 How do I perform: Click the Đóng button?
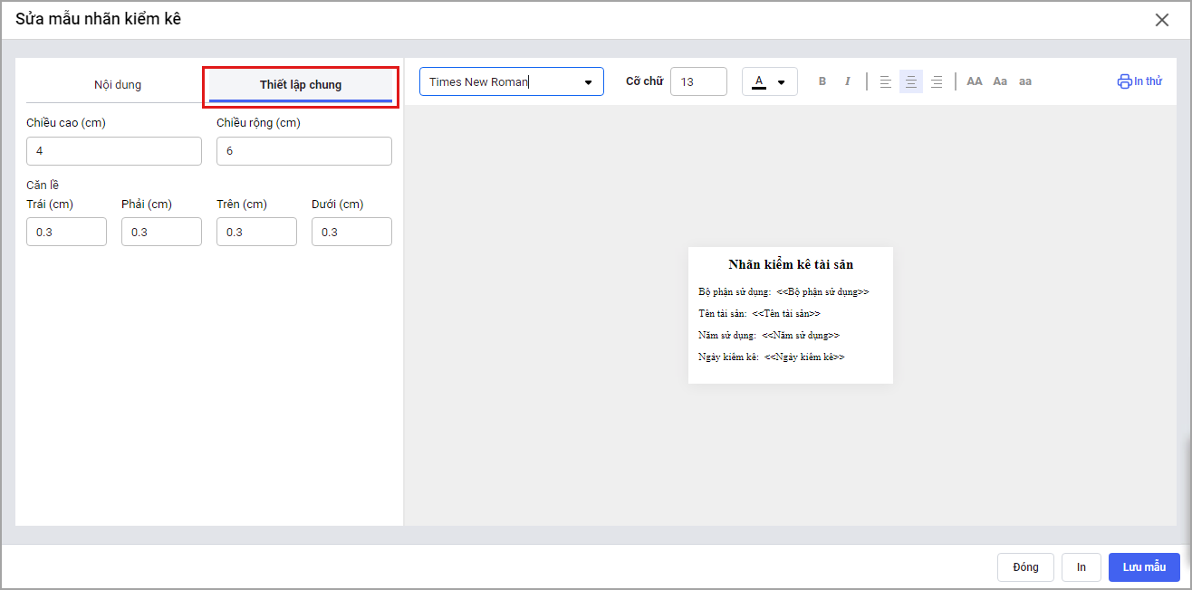click(1025, 567)
